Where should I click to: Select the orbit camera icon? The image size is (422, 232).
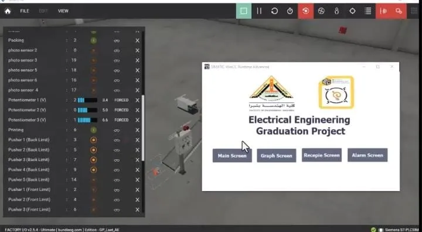point(321,11)
